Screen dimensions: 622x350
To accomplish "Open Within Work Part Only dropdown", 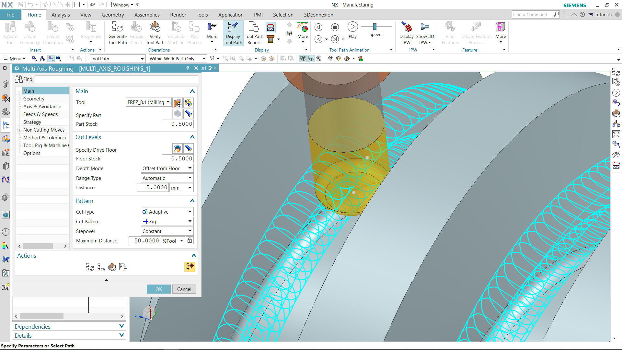I will [178, 59].
